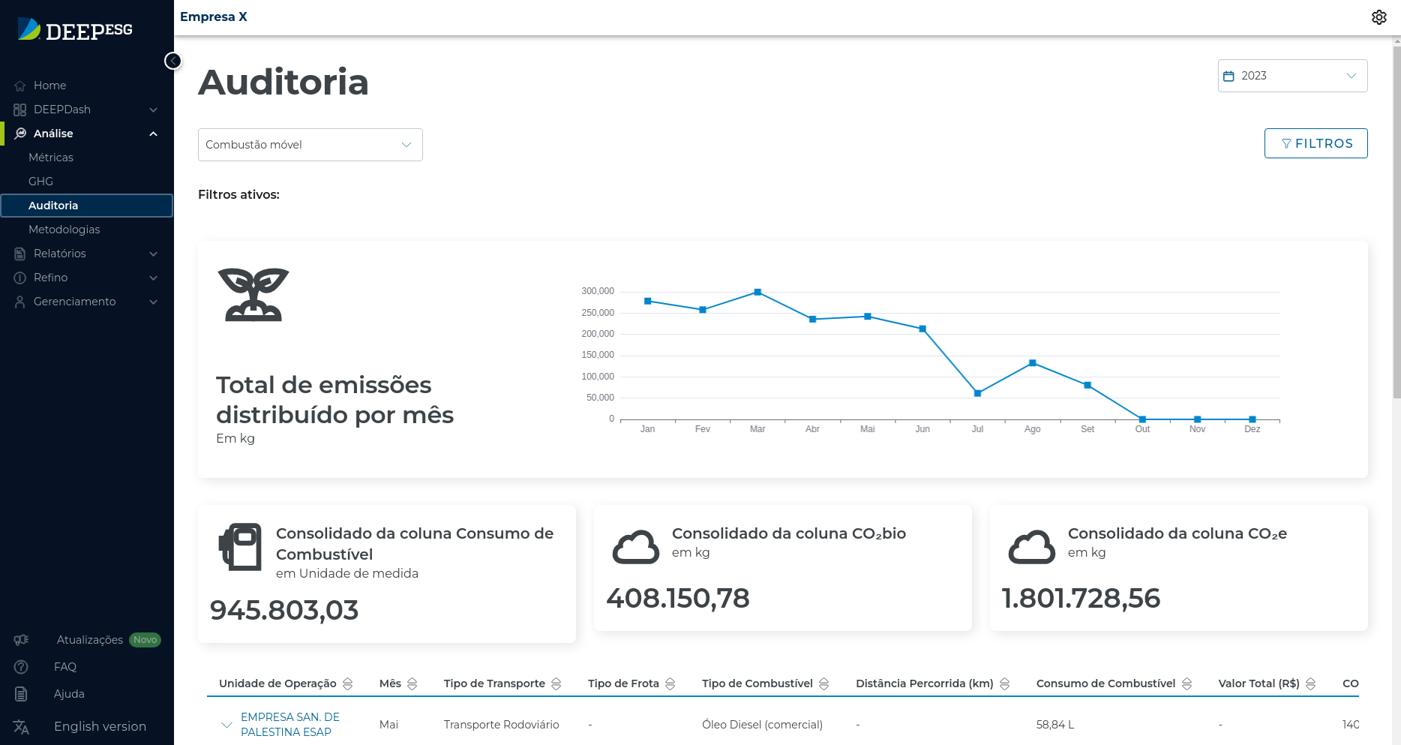1401x745 pixels.
Task: Open the 2023 year selector
Action: pyautogui.click(x=1292, y=76)
